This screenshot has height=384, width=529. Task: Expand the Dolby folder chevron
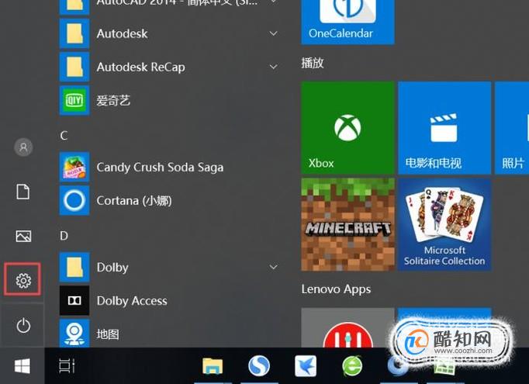pos(274,267)
